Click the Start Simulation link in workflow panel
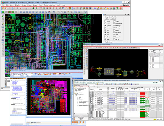Image resolution: width=164 pixels, height=126 pixels. click(15, 93)
